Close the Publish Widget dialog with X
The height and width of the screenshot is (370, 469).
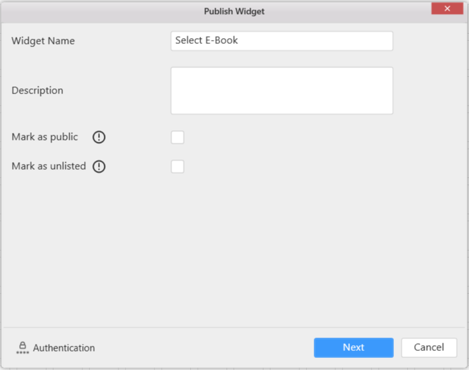(447, 9)
